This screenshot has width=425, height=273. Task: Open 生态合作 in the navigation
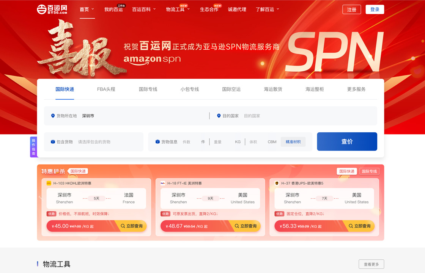click(x=209, y=9)
